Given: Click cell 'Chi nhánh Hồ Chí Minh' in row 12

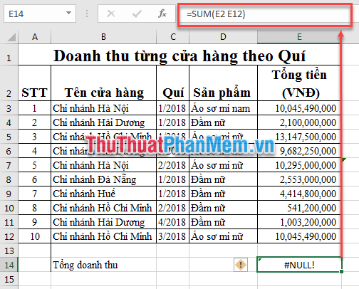Looking at the screenshot, I should (x=104, y=236).
